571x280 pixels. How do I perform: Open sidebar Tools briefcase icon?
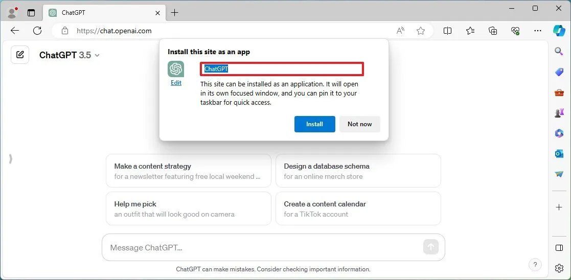[x=559, y=92]
